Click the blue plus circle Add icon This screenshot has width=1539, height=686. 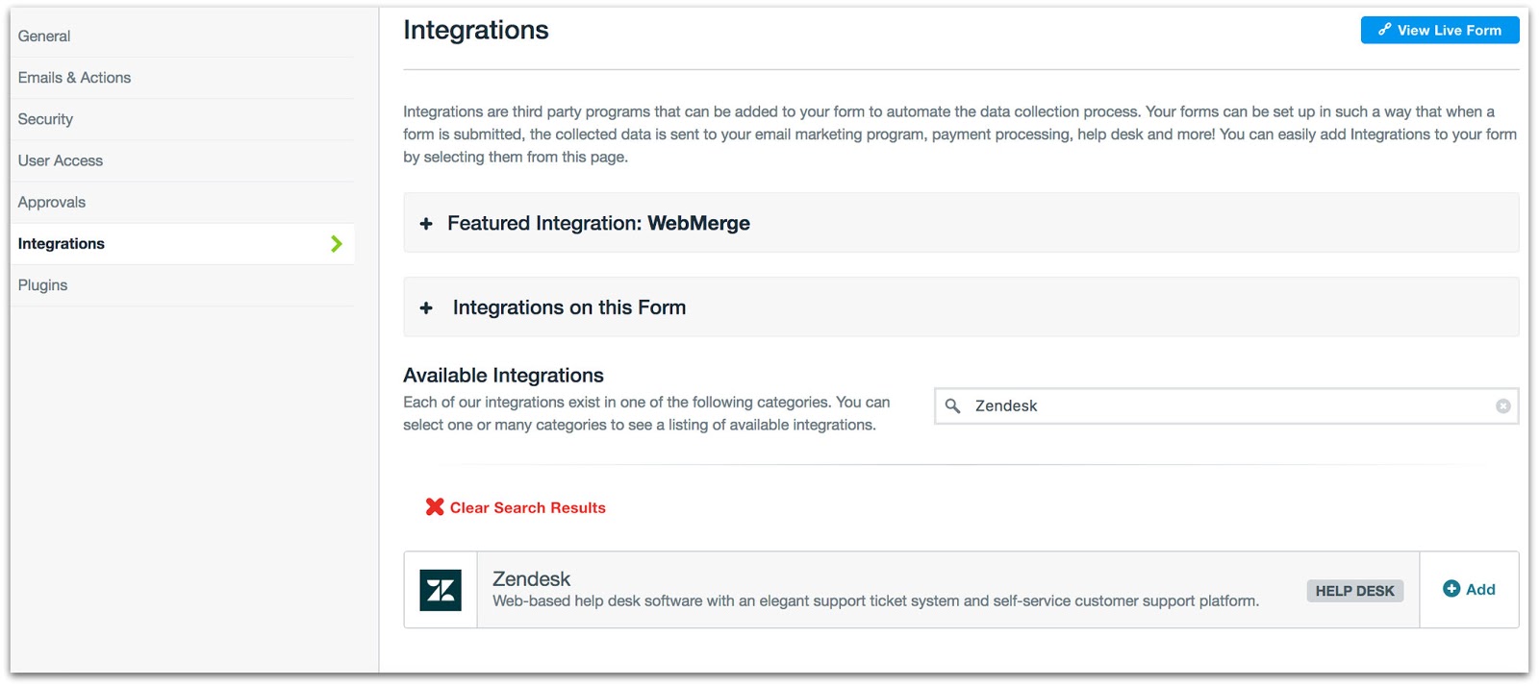point(1451,589)
